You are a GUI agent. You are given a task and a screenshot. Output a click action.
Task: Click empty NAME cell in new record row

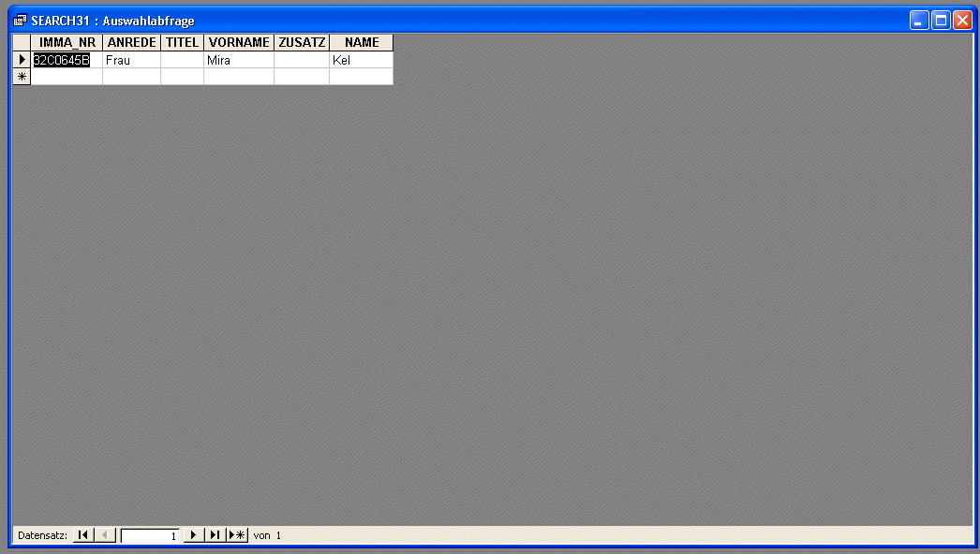coord(362,77)
